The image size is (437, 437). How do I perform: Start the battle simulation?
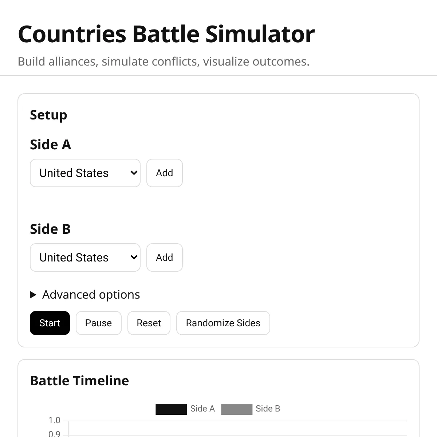pos(50,323)
